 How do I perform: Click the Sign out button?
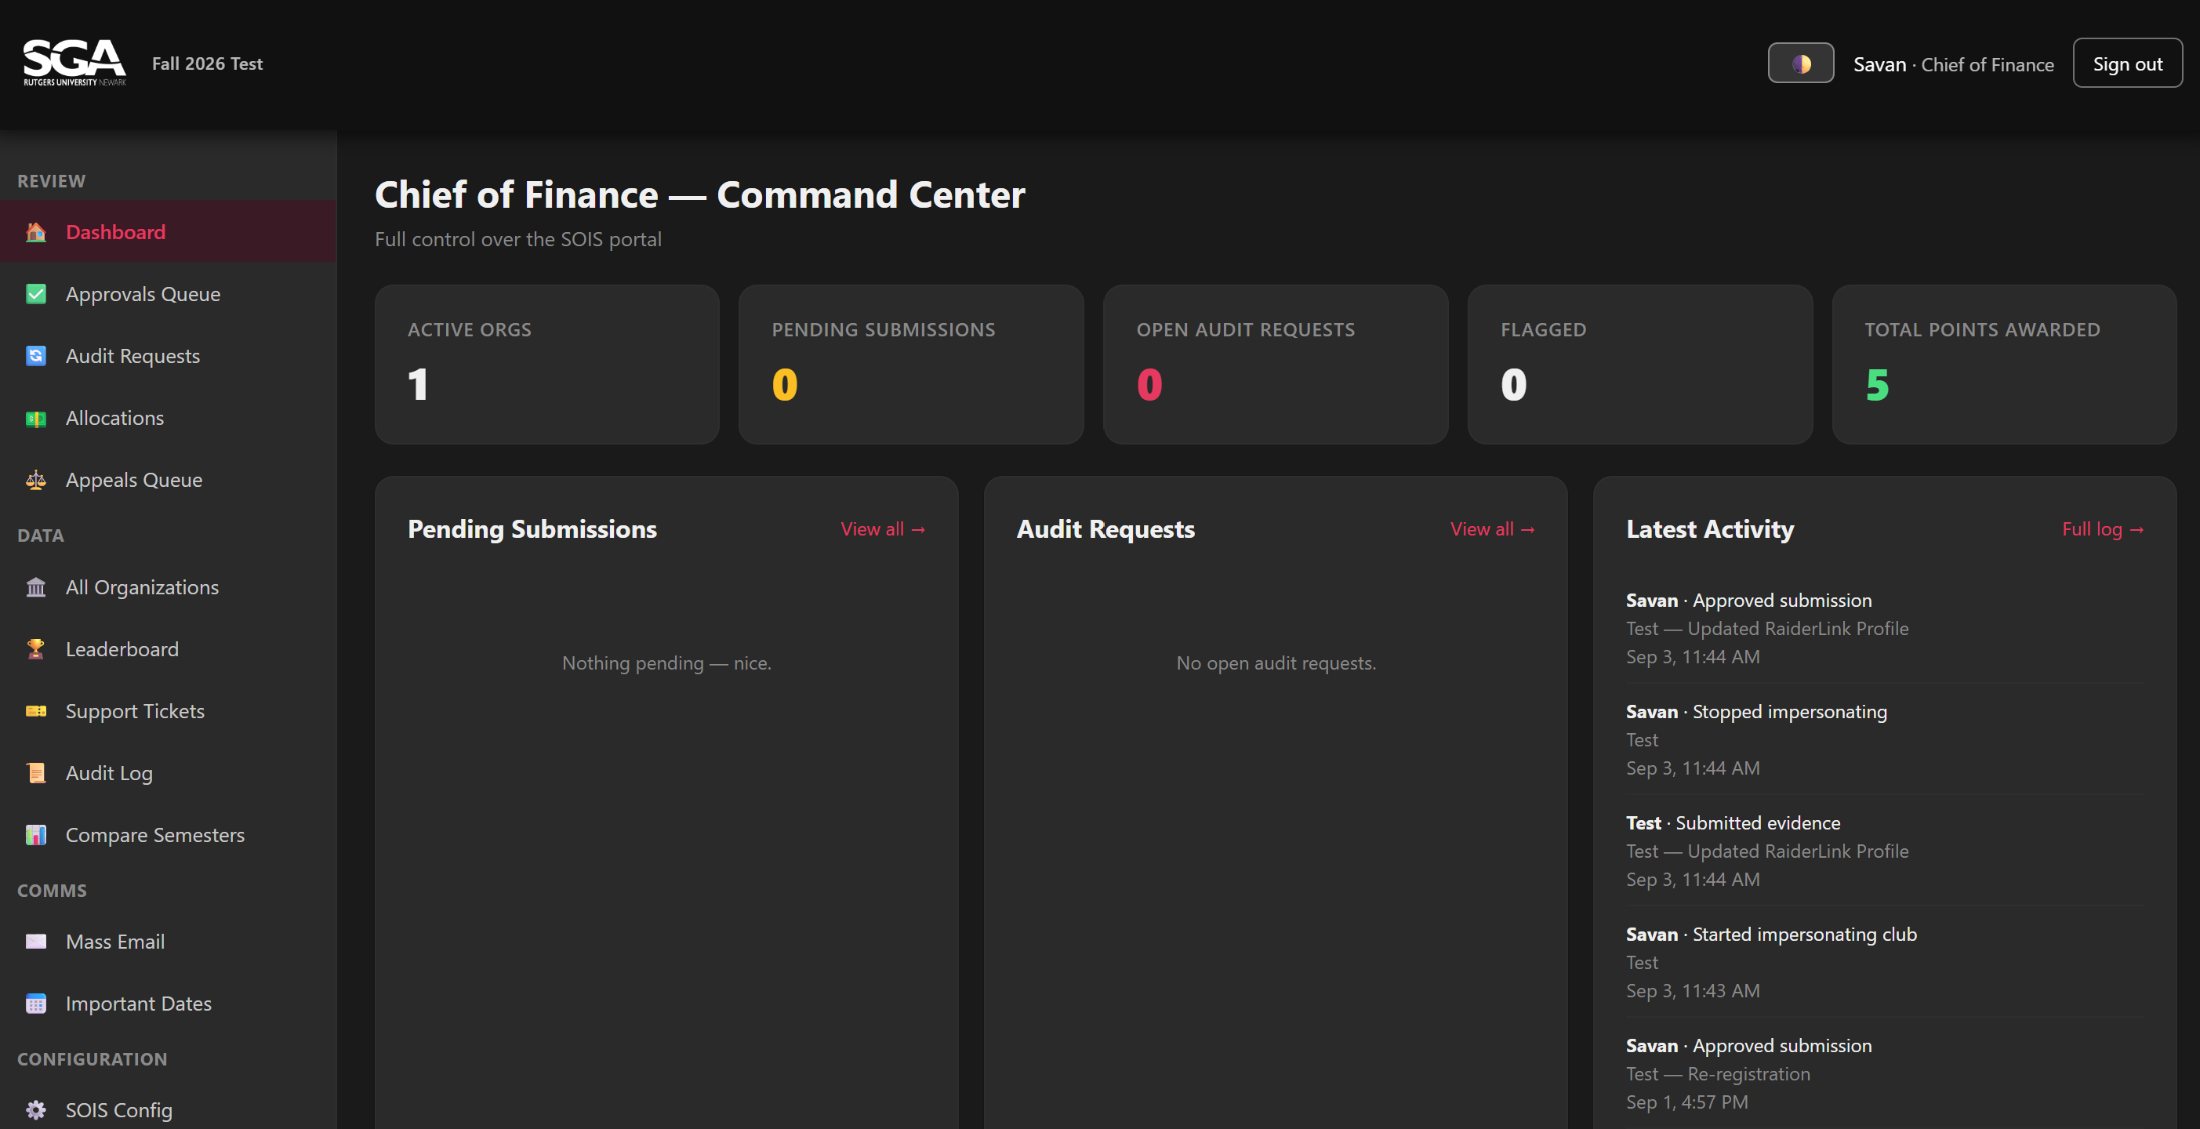2127,64
